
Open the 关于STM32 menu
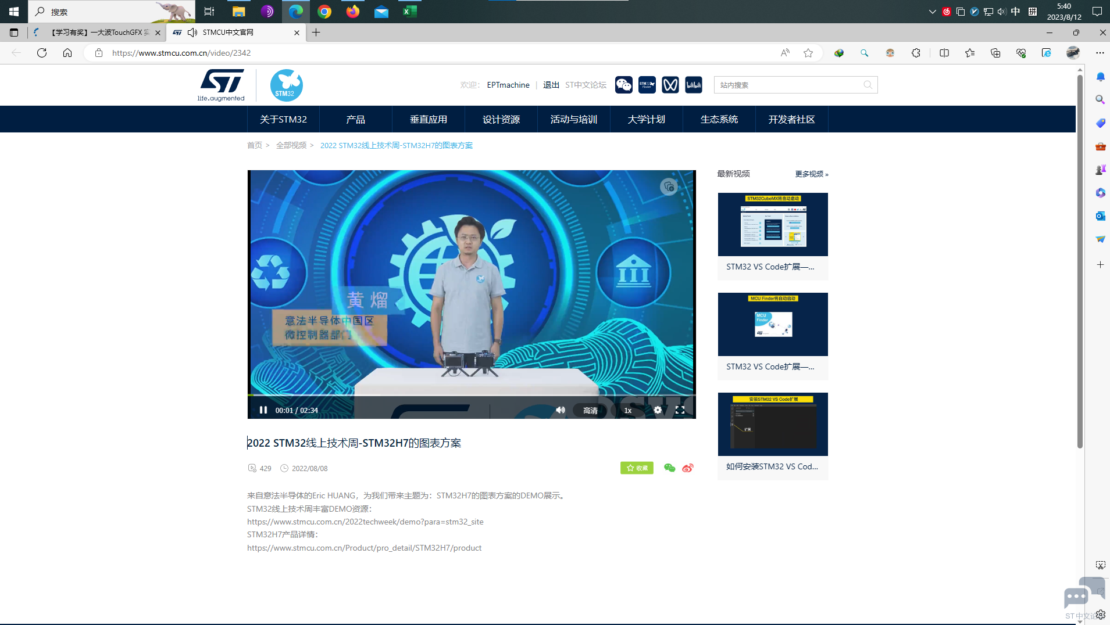coord(283,119)
